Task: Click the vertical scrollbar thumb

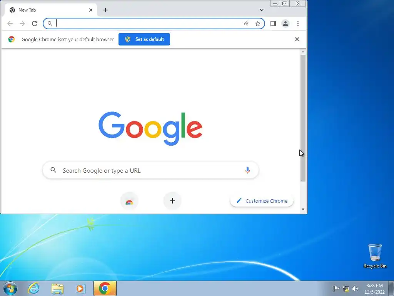Action: pyautogui.click(x=303, y=118)
